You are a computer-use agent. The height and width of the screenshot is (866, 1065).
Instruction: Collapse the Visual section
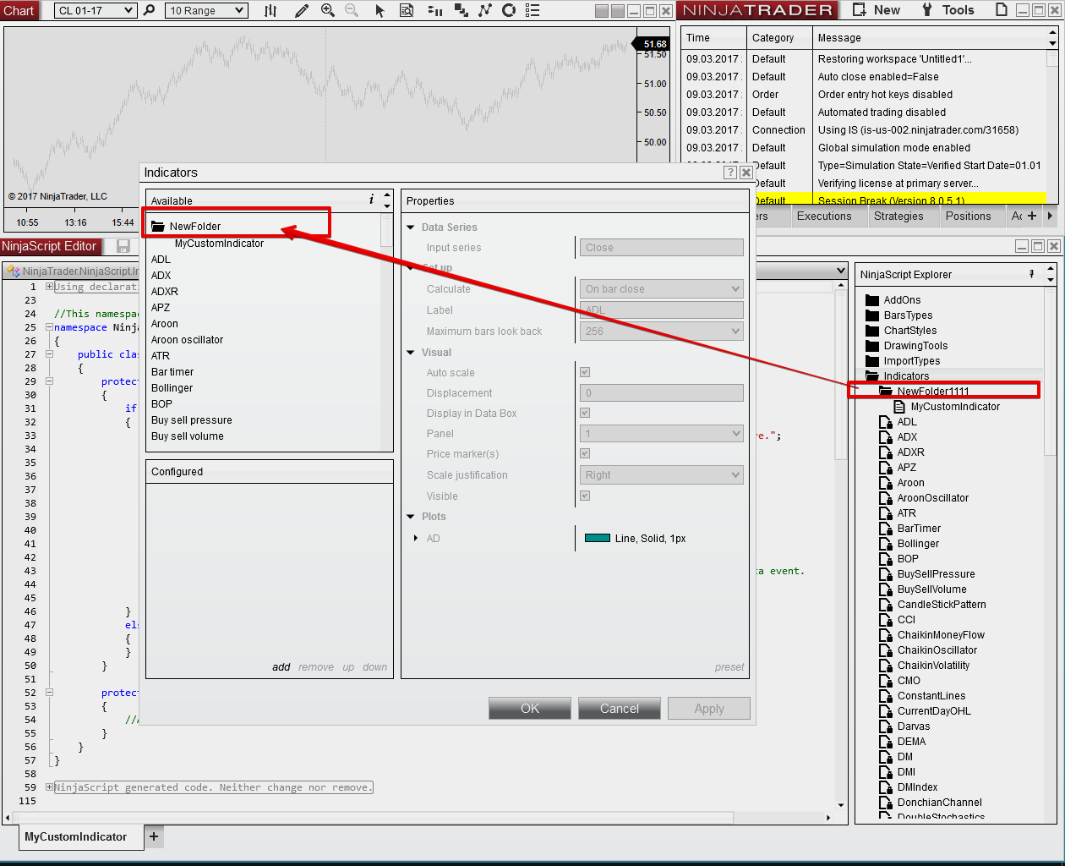coord(411,352)
